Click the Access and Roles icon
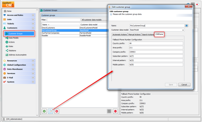 tap(5, 15)
